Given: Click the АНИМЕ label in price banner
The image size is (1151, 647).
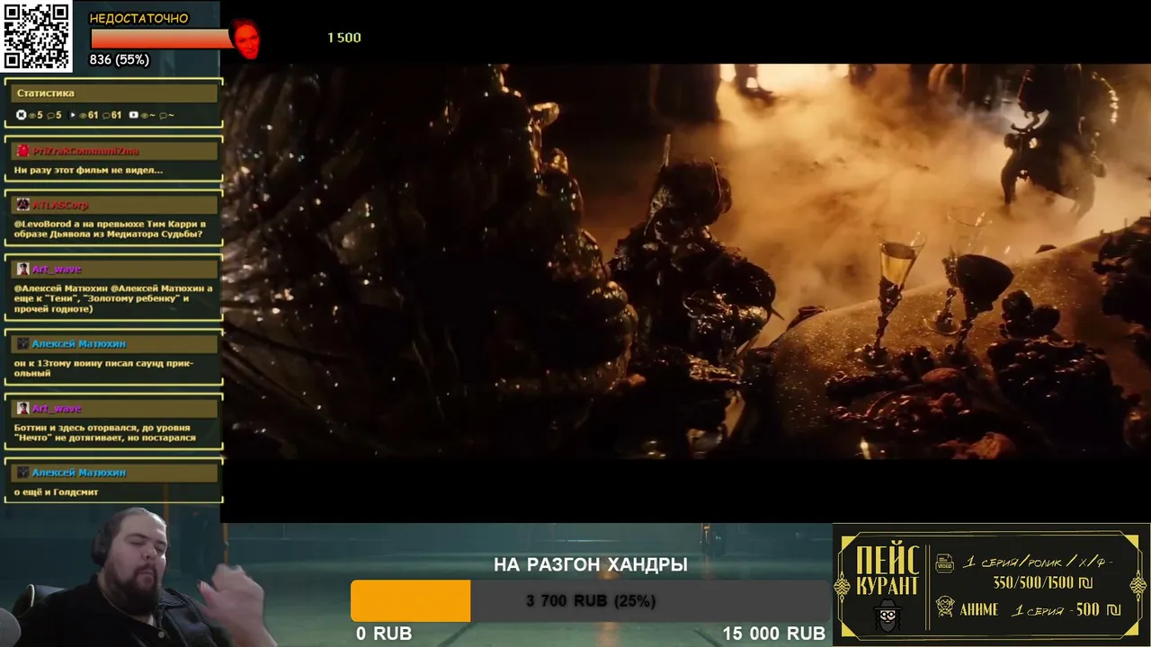Looking at the screenshot, I should [978, 609].
